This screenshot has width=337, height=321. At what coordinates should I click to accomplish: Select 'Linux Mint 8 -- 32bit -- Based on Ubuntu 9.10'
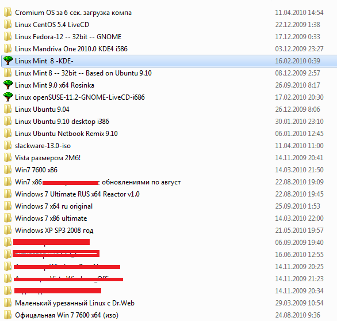83,73
